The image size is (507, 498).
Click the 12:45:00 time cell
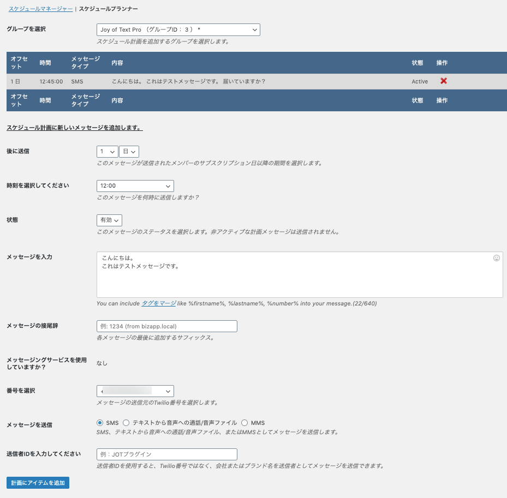click(x=51, y=81)
